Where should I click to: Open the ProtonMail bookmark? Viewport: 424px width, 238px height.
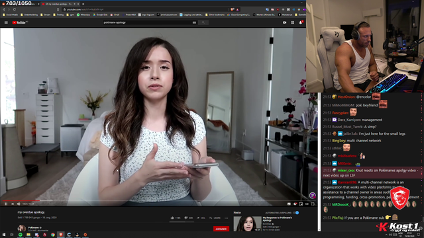[x=129, y=15]
